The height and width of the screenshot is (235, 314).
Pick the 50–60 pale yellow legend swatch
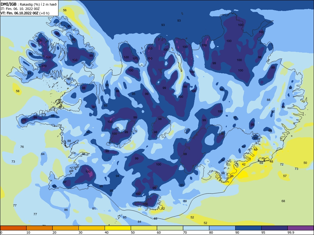[x=144, y=228]
